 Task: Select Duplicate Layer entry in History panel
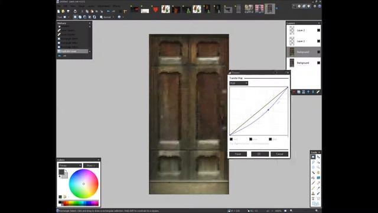[x=73, y=51]
